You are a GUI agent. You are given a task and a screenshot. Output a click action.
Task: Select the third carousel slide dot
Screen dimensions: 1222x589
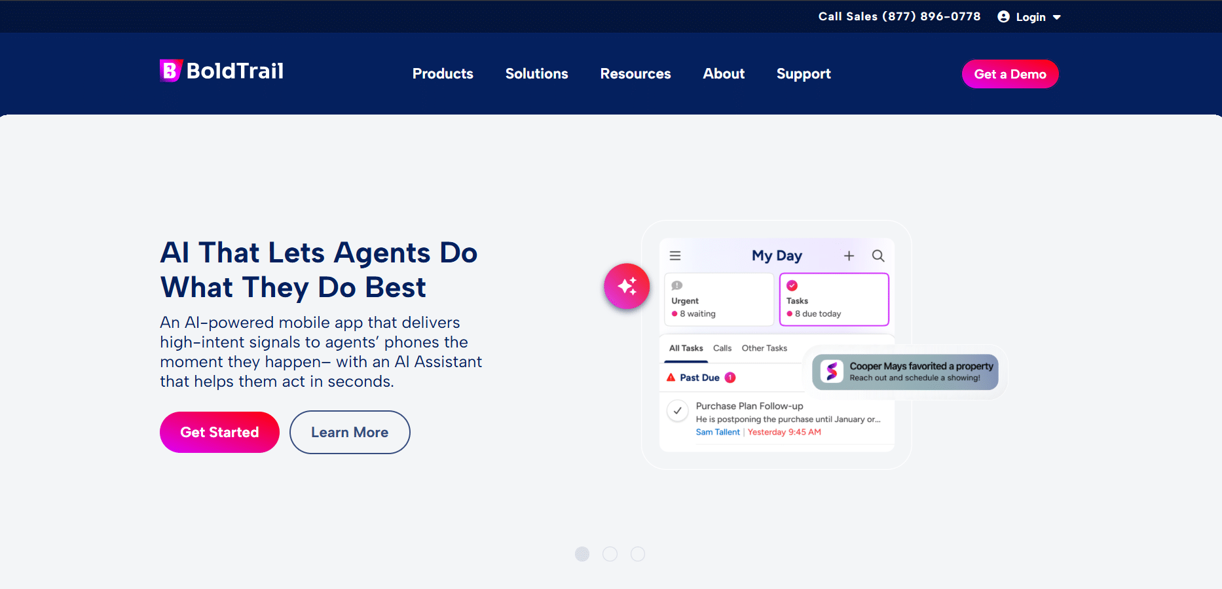[x=638, y=554]
